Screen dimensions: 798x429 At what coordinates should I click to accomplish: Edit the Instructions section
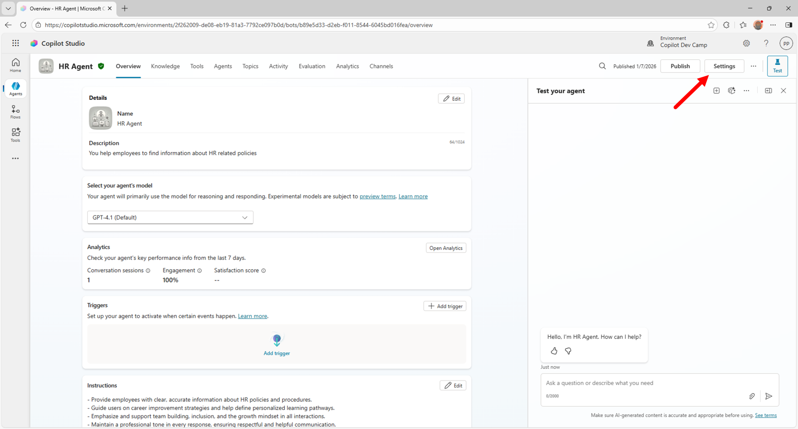pyautogui.click(x=453, y=386)
